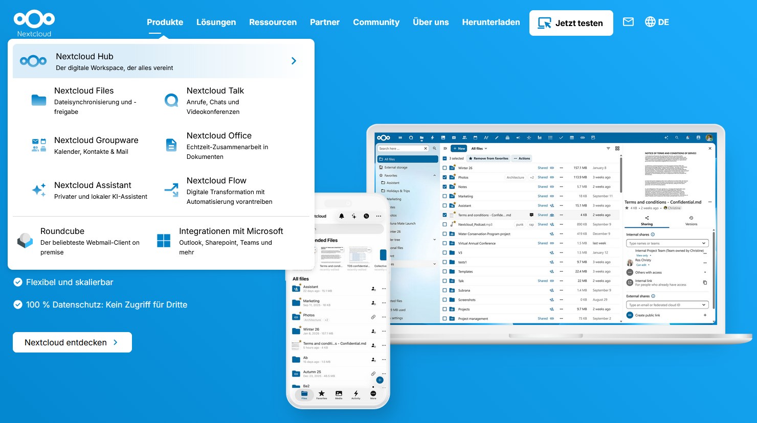757x423 pixels.
Task: Click the Contacts people icon in laptop top bar
Action: click(x=464, y=137)
